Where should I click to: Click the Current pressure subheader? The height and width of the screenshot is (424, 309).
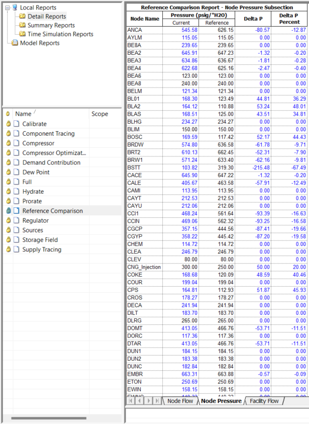(181, 23)
